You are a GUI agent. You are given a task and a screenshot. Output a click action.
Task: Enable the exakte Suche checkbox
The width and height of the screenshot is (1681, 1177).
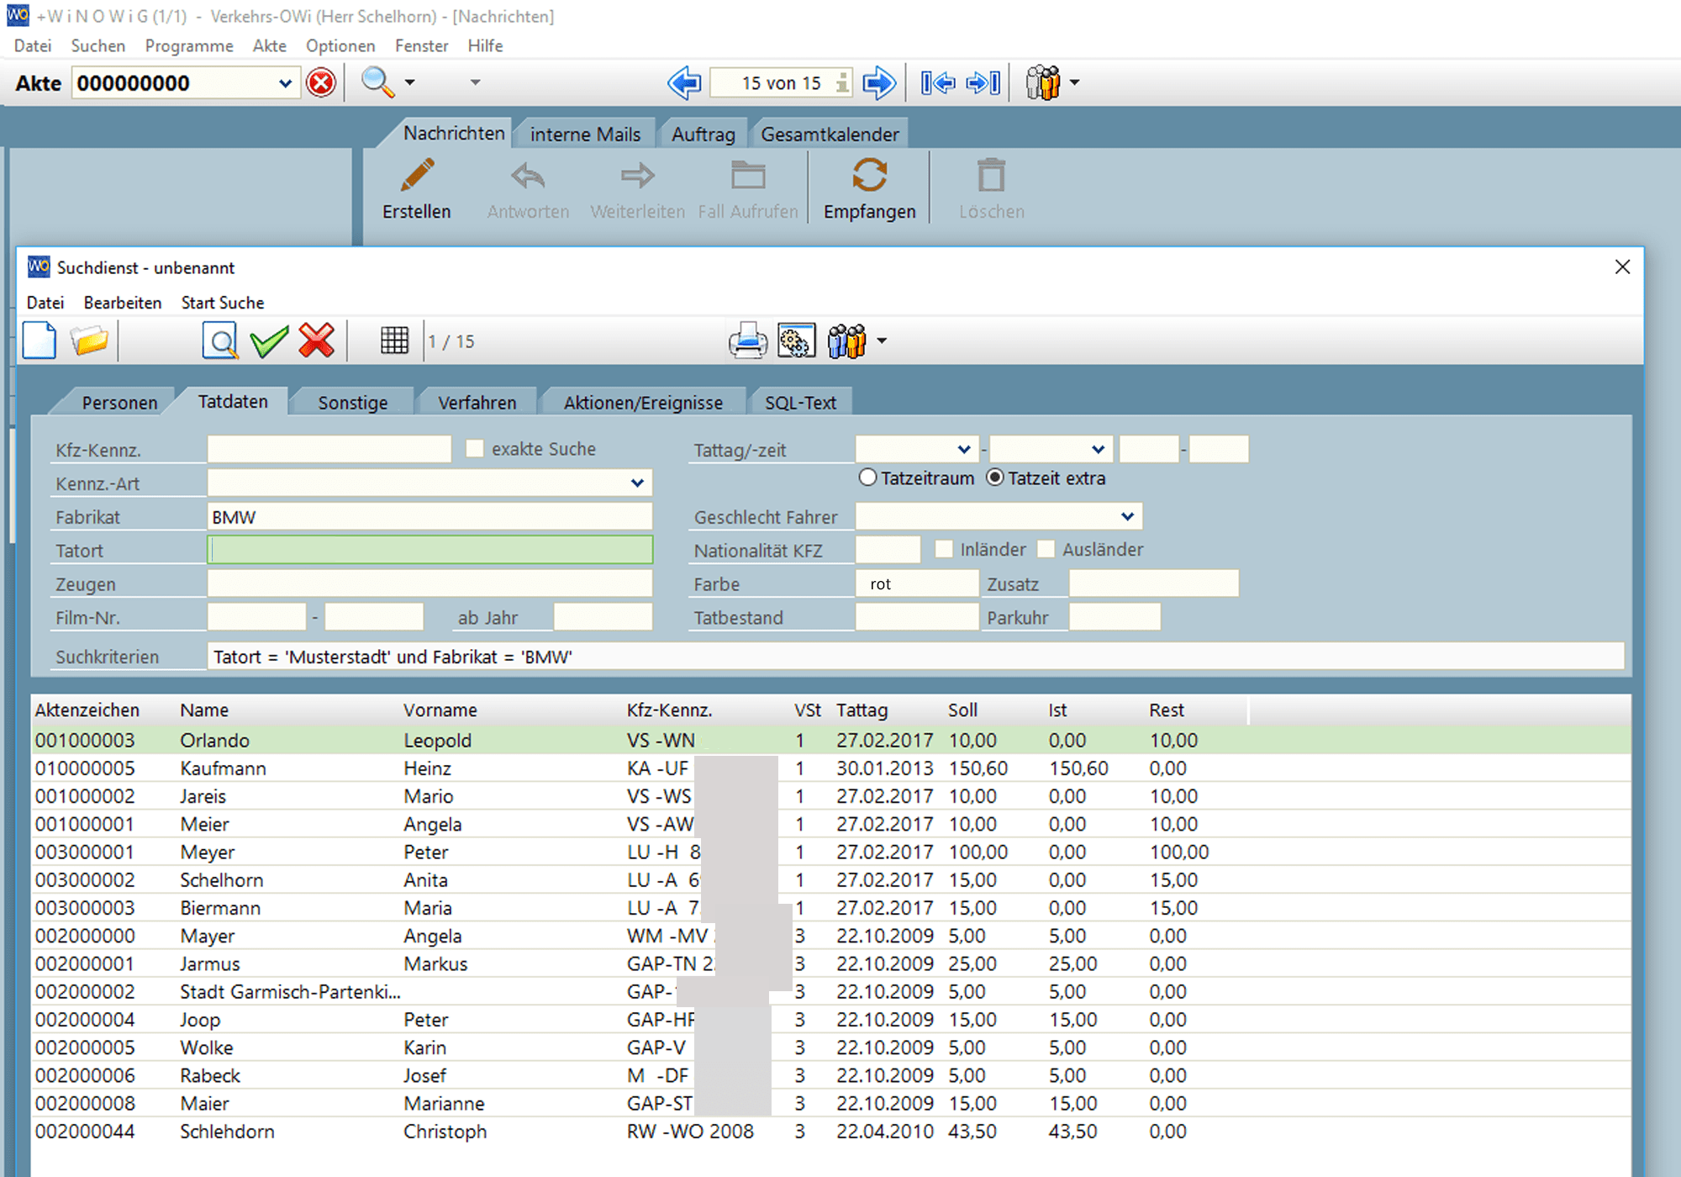(475, 449)
